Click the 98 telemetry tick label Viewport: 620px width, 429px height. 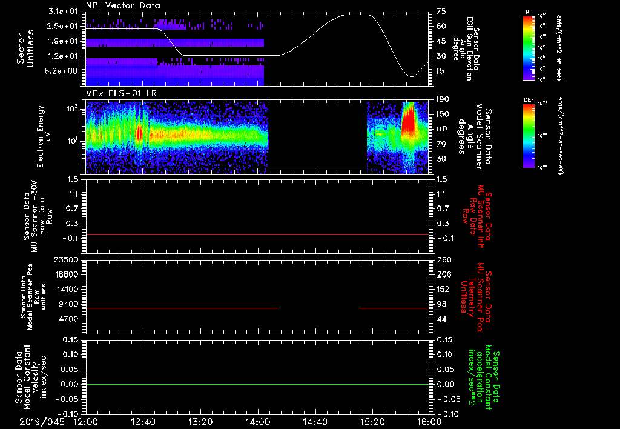click(x=441, y=304)
